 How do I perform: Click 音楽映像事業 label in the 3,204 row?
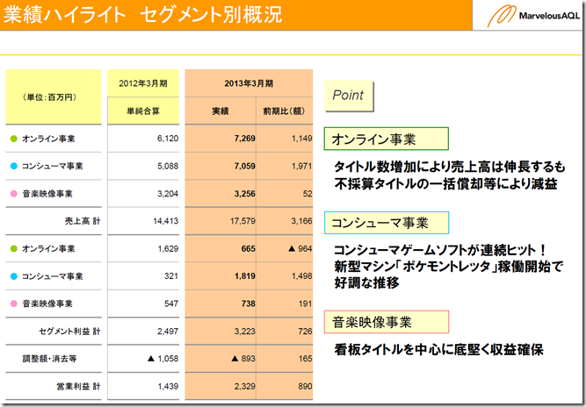(47, 194)
